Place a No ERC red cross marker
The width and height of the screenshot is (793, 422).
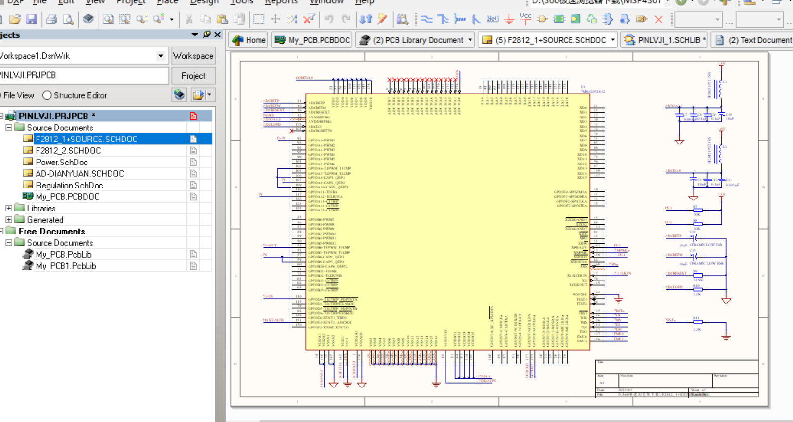659,20
